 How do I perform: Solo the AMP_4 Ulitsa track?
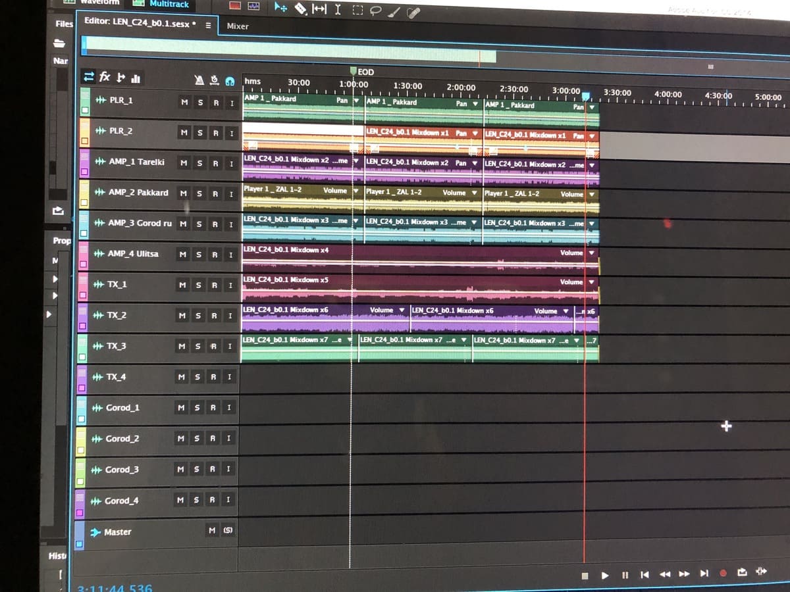coord(199,255)
